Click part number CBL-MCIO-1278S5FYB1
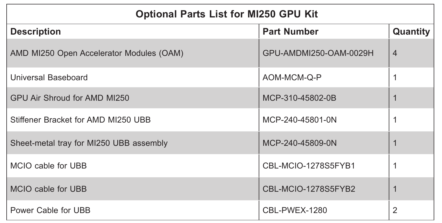The image size is (442, 223). [x=309, y=166]
